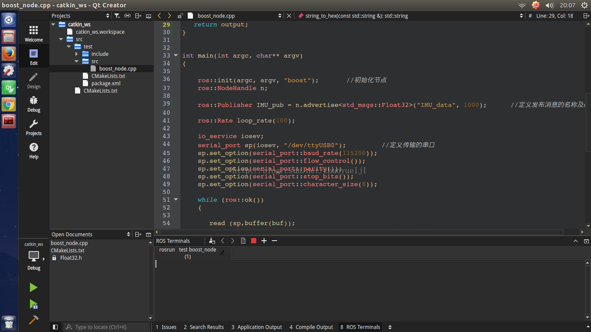Image resolution: width=591 pixels, height=332 pixels.
Task: Remove the ROS terminal with minus icon
Action: [x=274, y=241]
